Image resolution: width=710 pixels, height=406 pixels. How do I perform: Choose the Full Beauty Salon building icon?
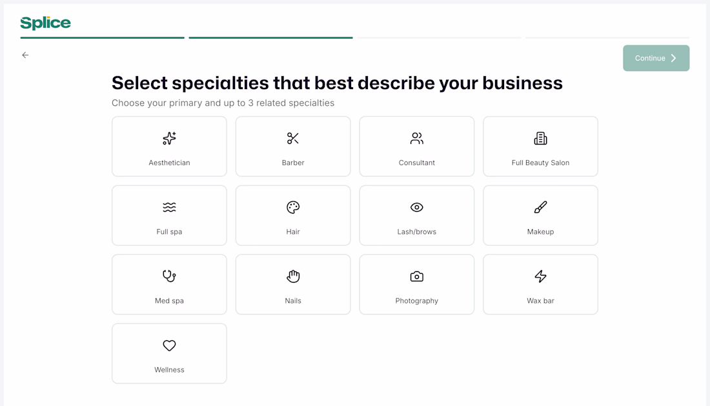(x=540, y=138)
